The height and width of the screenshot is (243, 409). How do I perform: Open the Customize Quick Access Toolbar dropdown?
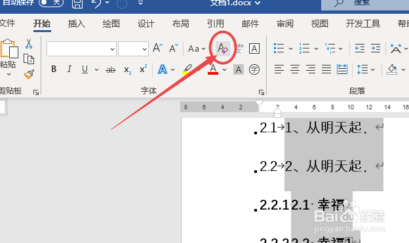point(140,3)
